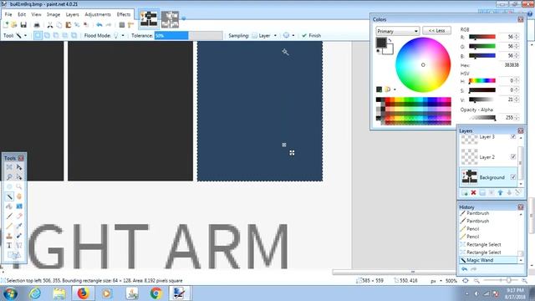The width and height of the screenshot is (535, 301).
Task: Choose the Add (union) selection mode button
Action: [x=47, y=35]
